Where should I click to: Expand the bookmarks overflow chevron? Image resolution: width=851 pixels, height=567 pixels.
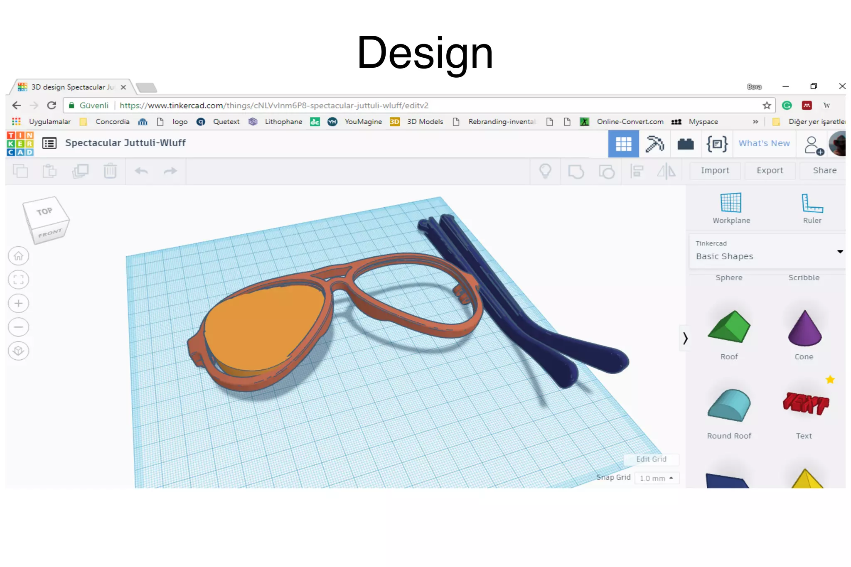(755, 122)
